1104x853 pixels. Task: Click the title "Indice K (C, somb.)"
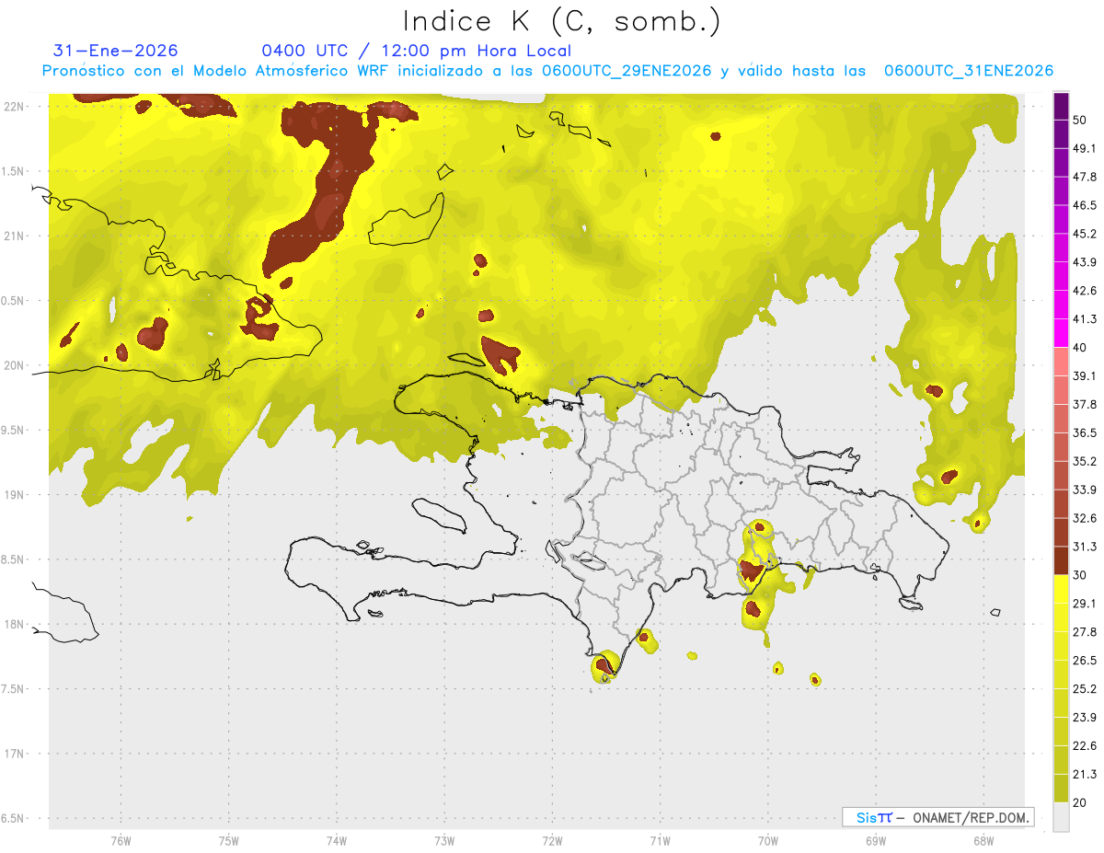[x=562, y=21]
